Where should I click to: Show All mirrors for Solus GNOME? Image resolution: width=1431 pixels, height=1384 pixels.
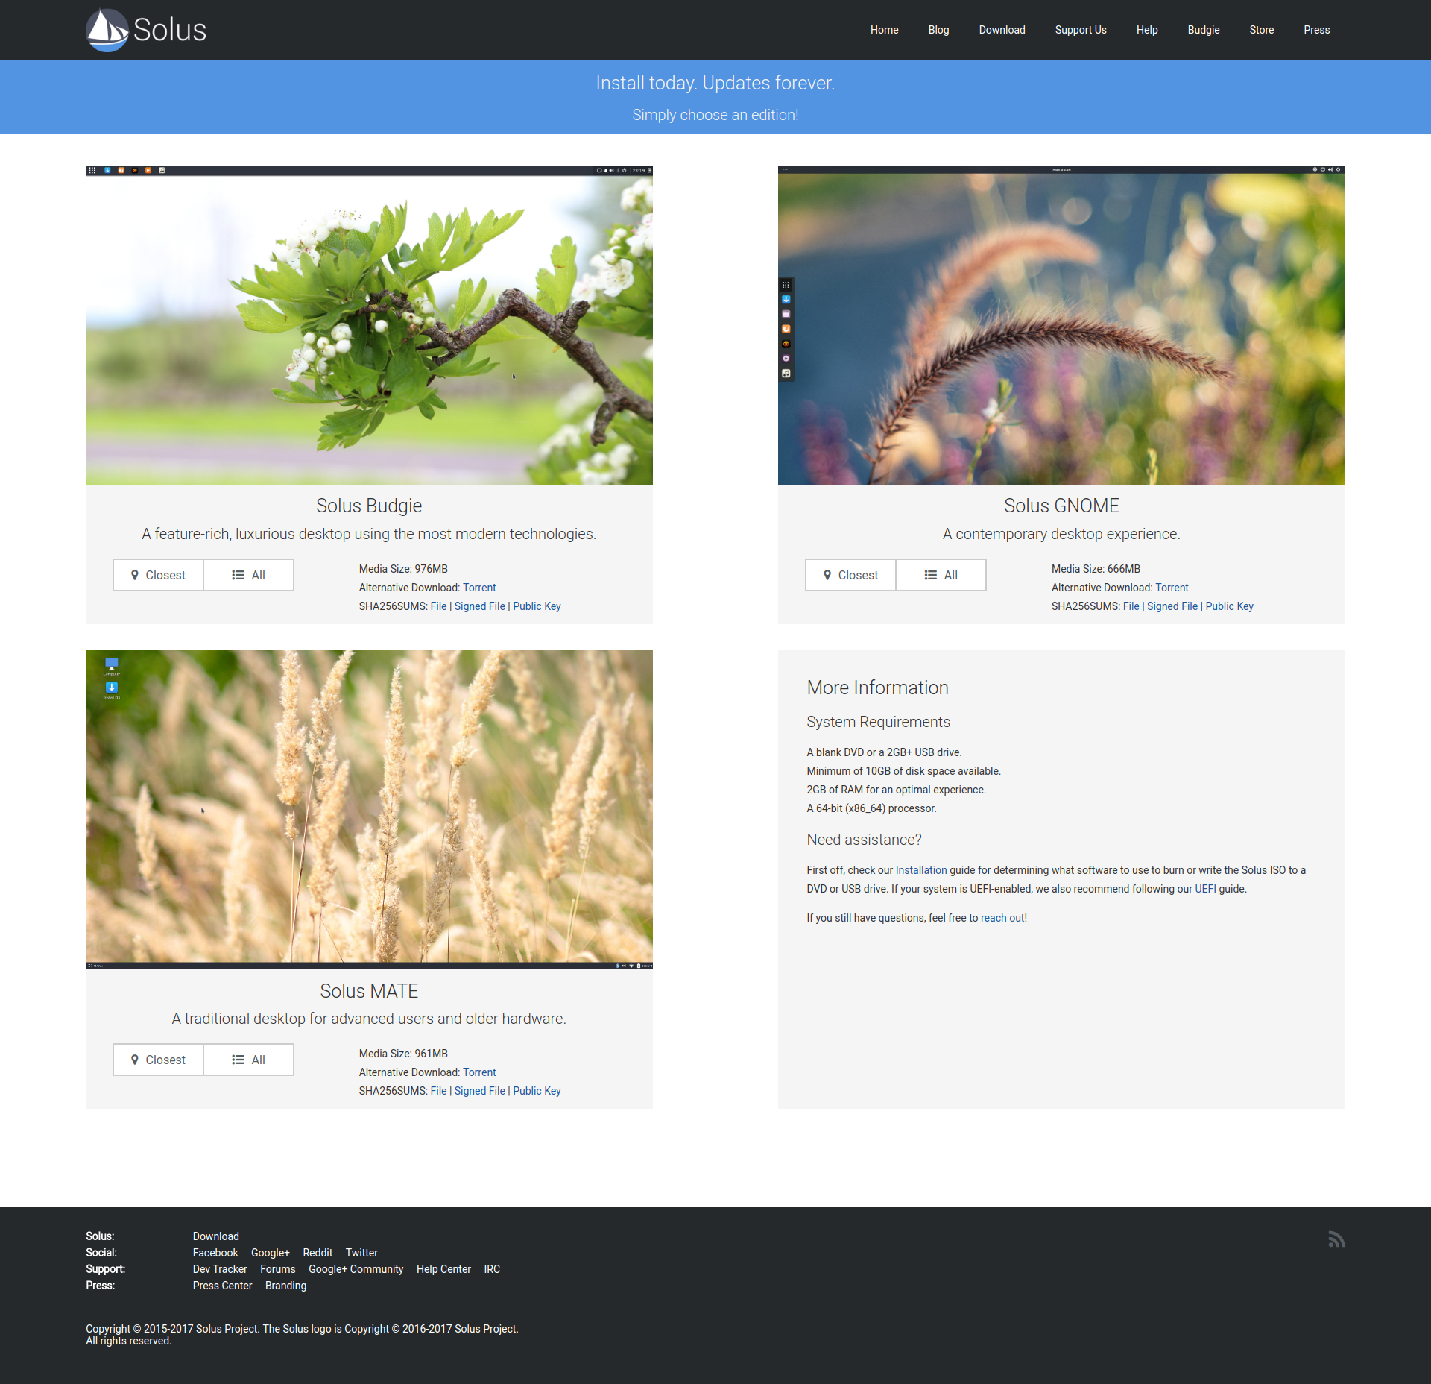point(941,575)
